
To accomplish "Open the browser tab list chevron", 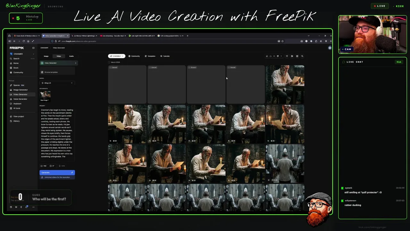I will (x=308, y=36).
